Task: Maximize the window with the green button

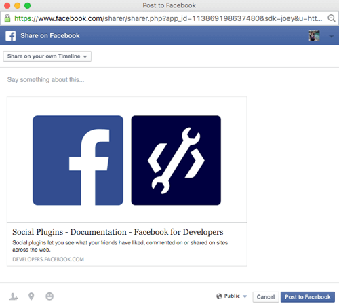Action: click(x=28, y=5)
